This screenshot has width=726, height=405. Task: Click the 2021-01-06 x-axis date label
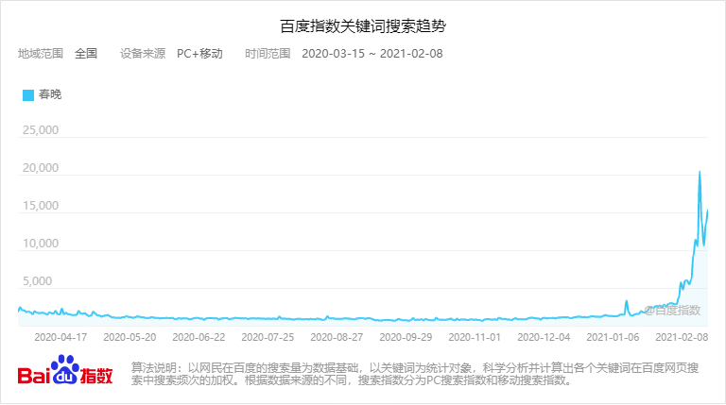point(613,335)
